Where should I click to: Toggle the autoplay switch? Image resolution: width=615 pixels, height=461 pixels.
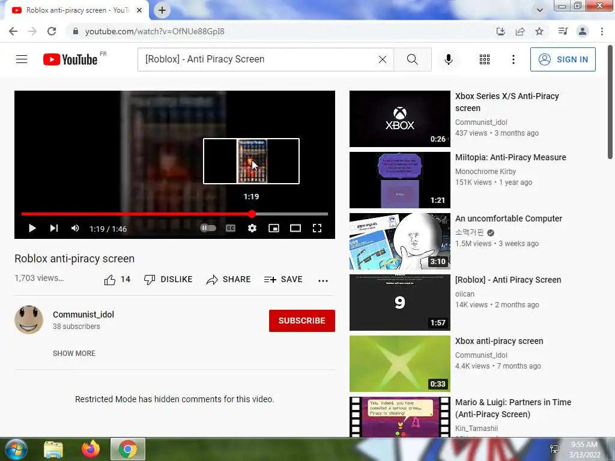pyautogui.click(x=208, y=227)
